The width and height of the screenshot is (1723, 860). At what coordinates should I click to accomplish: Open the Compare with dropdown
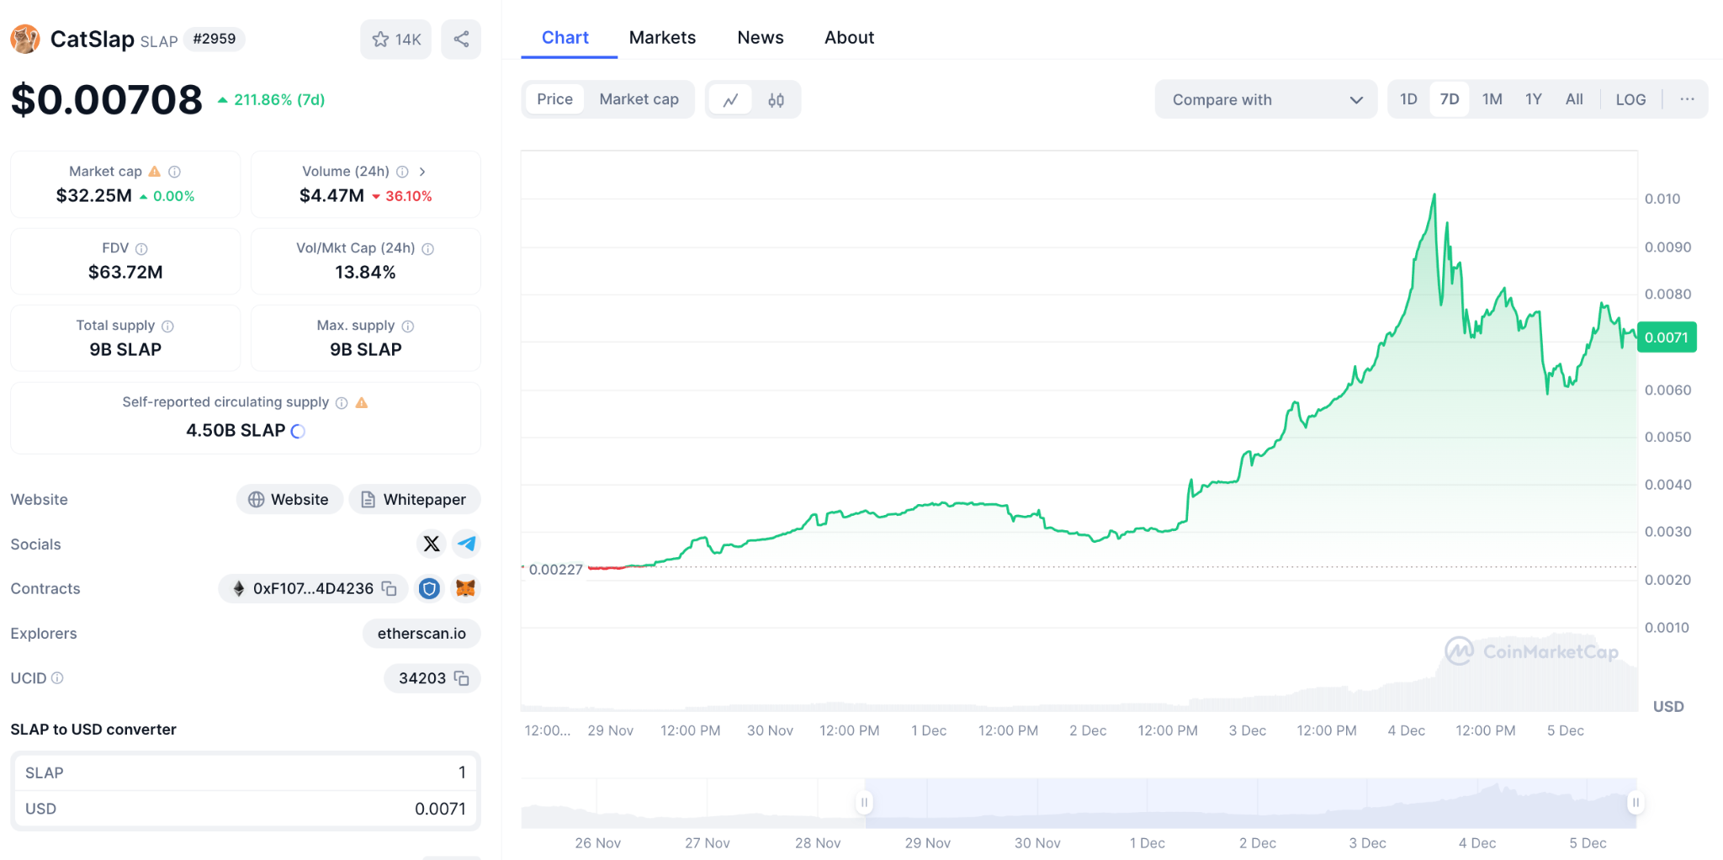pos(1266,99)
